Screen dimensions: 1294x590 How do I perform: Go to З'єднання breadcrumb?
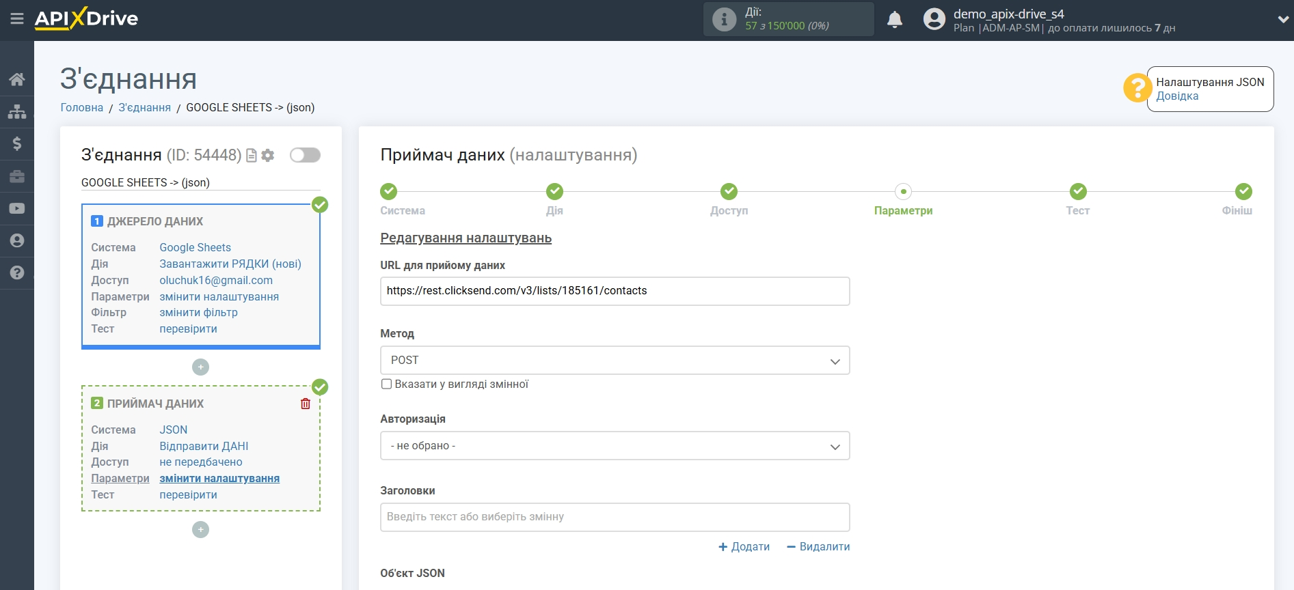[x=145, y=107]
